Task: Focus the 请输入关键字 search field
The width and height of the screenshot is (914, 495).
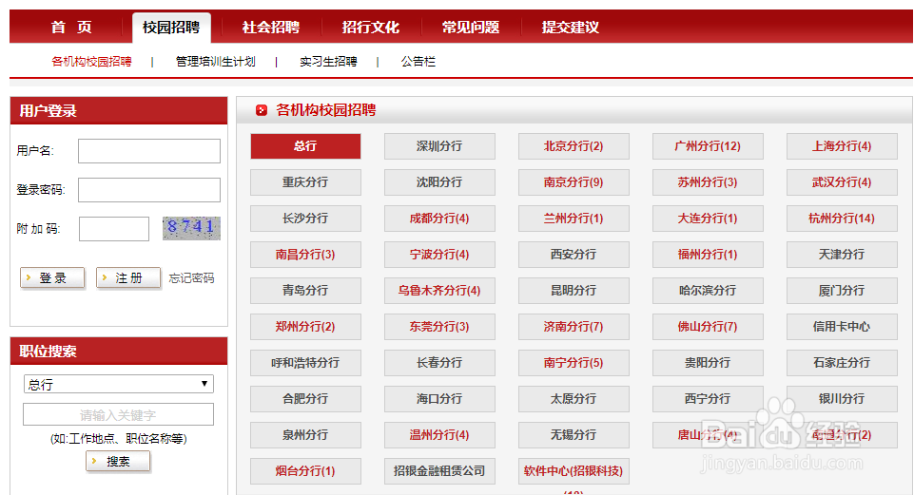Action: click(118, 414)
